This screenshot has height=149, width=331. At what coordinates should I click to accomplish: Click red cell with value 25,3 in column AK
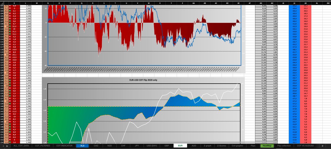point(306,52)
